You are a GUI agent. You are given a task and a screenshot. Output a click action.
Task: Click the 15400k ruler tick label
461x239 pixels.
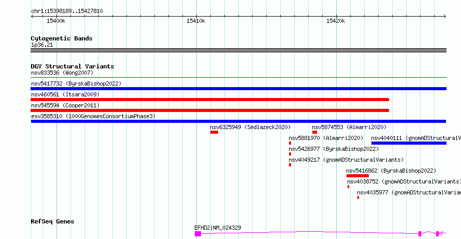tap(56, 21)
